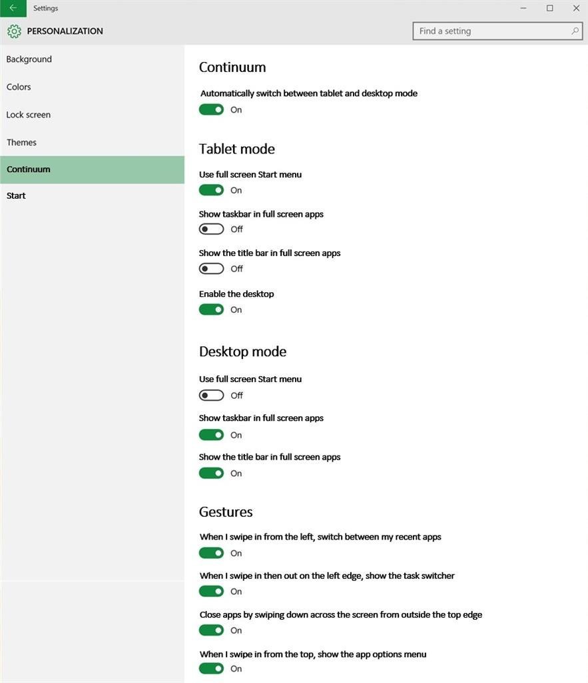Click the back arrow in title bar

tap(13, 8)
